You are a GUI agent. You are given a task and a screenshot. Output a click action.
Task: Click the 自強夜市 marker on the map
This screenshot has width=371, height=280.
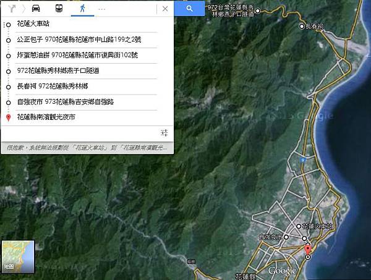(286, 237)
